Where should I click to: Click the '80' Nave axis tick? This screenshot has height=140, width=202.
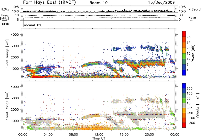(x=181, y=15)
